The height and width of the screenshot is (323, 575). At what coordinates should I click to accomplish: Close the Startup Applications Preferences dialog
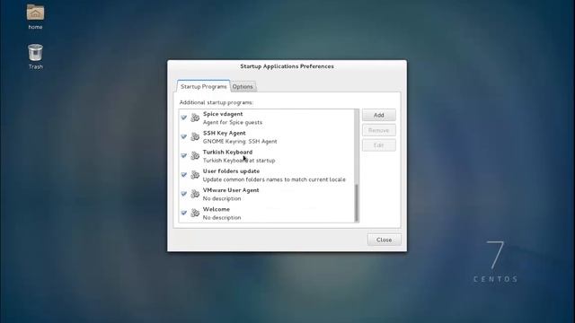(384, 240)
